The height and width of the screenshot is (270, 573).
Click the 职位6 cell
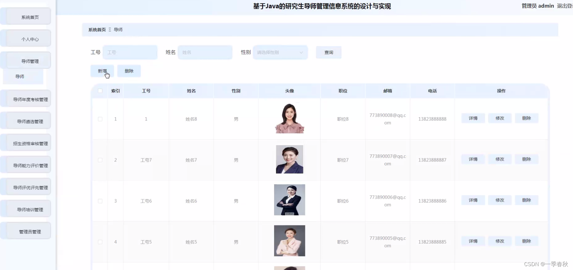click(x=343, y=201)
